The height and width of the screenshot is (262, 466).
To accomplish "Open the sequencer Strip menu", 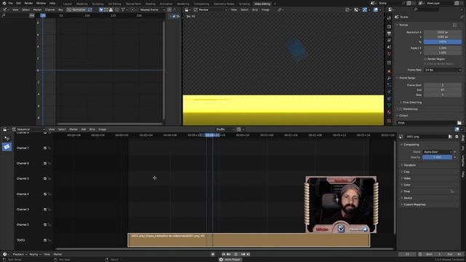I will point(92,130).
